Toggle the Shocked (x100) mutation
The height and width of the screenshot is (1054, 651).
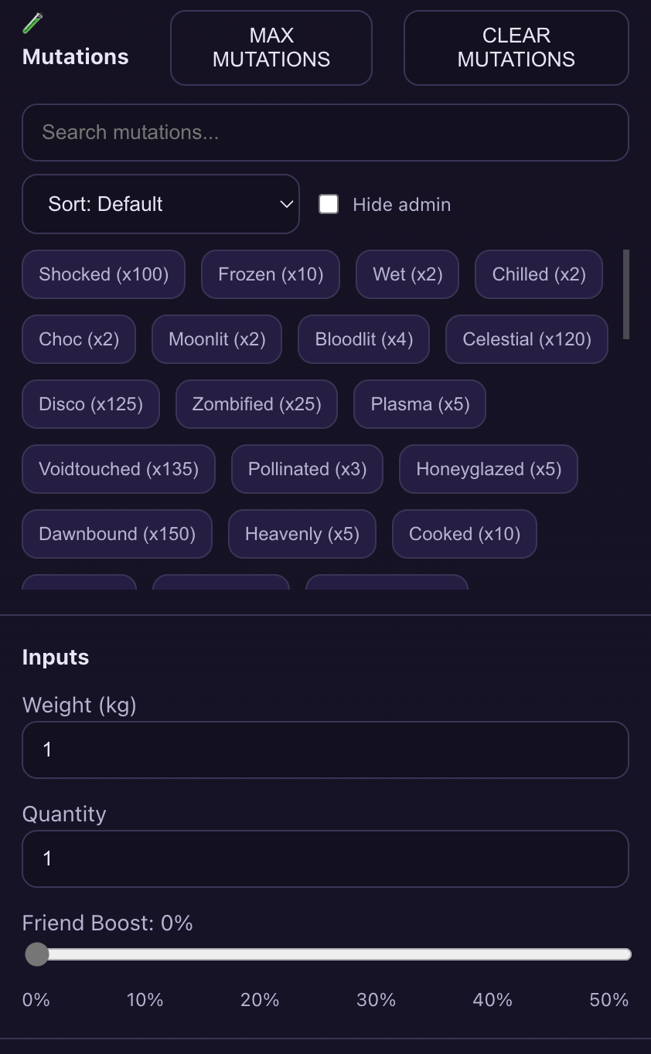(x=104, y=274)
